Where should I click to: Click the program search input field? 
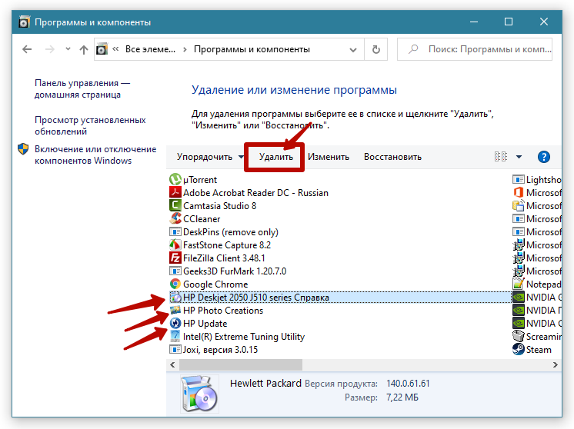(475, 49)
